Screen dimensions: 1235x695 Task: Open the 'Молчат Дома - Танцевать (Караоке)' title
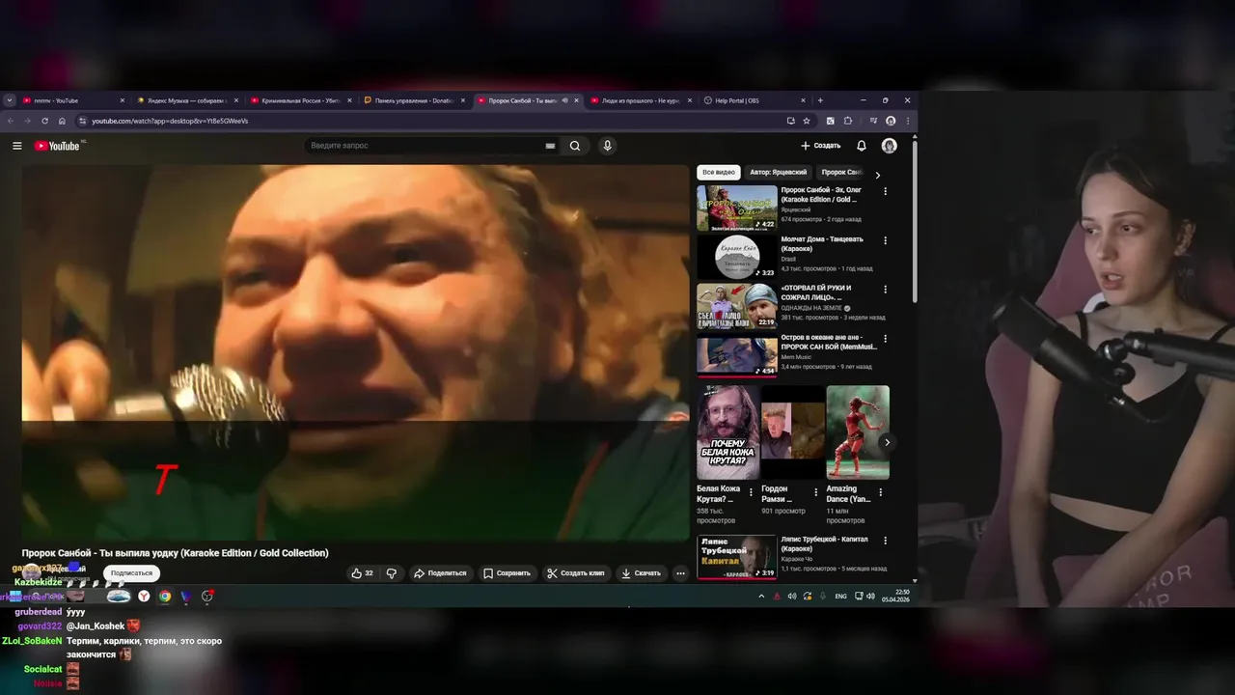[822, 243]
